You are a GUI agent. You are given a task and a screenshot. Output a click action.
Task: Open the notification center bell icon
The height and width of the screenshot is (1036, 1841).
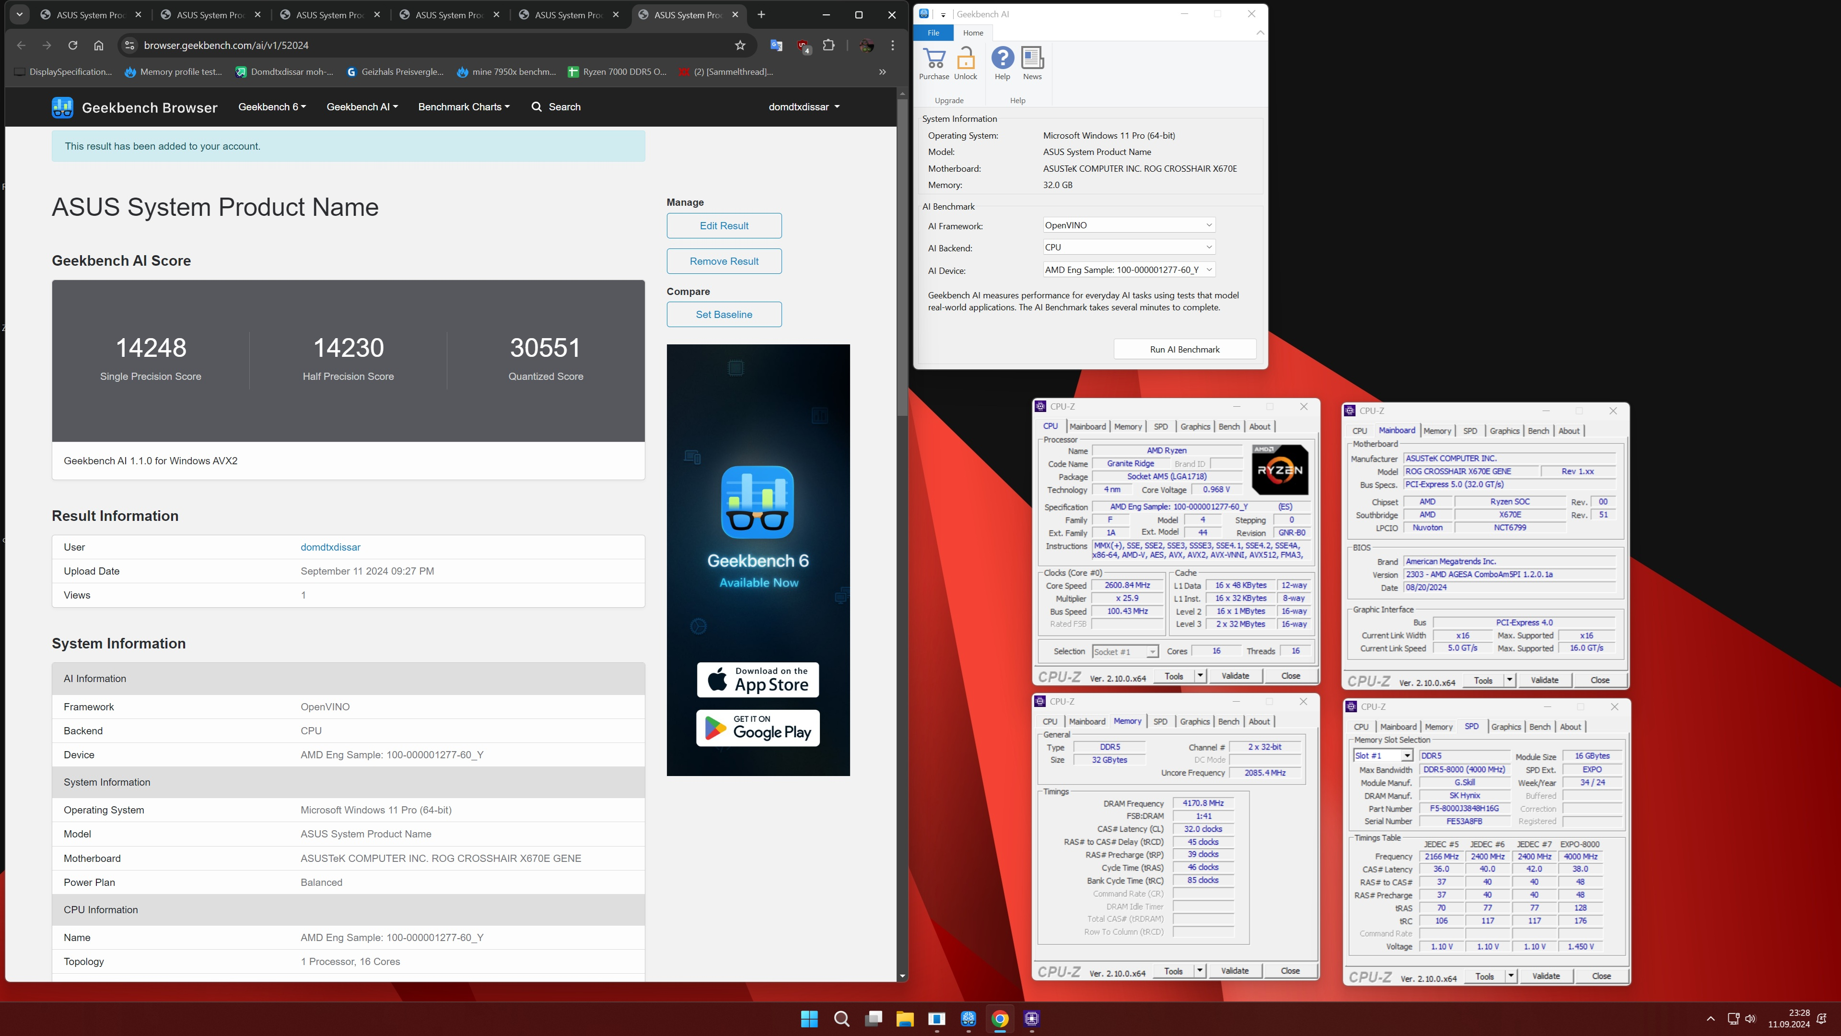[1821, 1019]
